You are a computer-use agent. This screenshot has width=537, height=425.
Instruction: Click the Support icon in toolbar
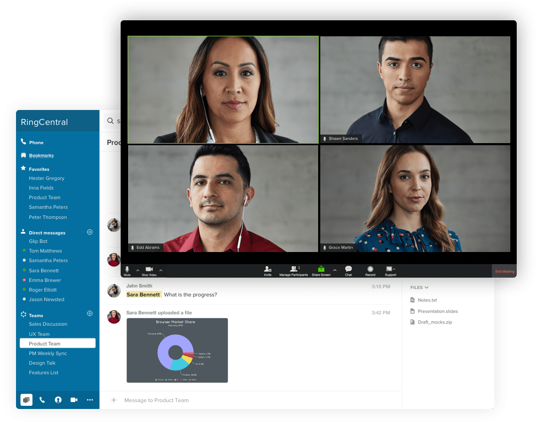coord(390,270)
